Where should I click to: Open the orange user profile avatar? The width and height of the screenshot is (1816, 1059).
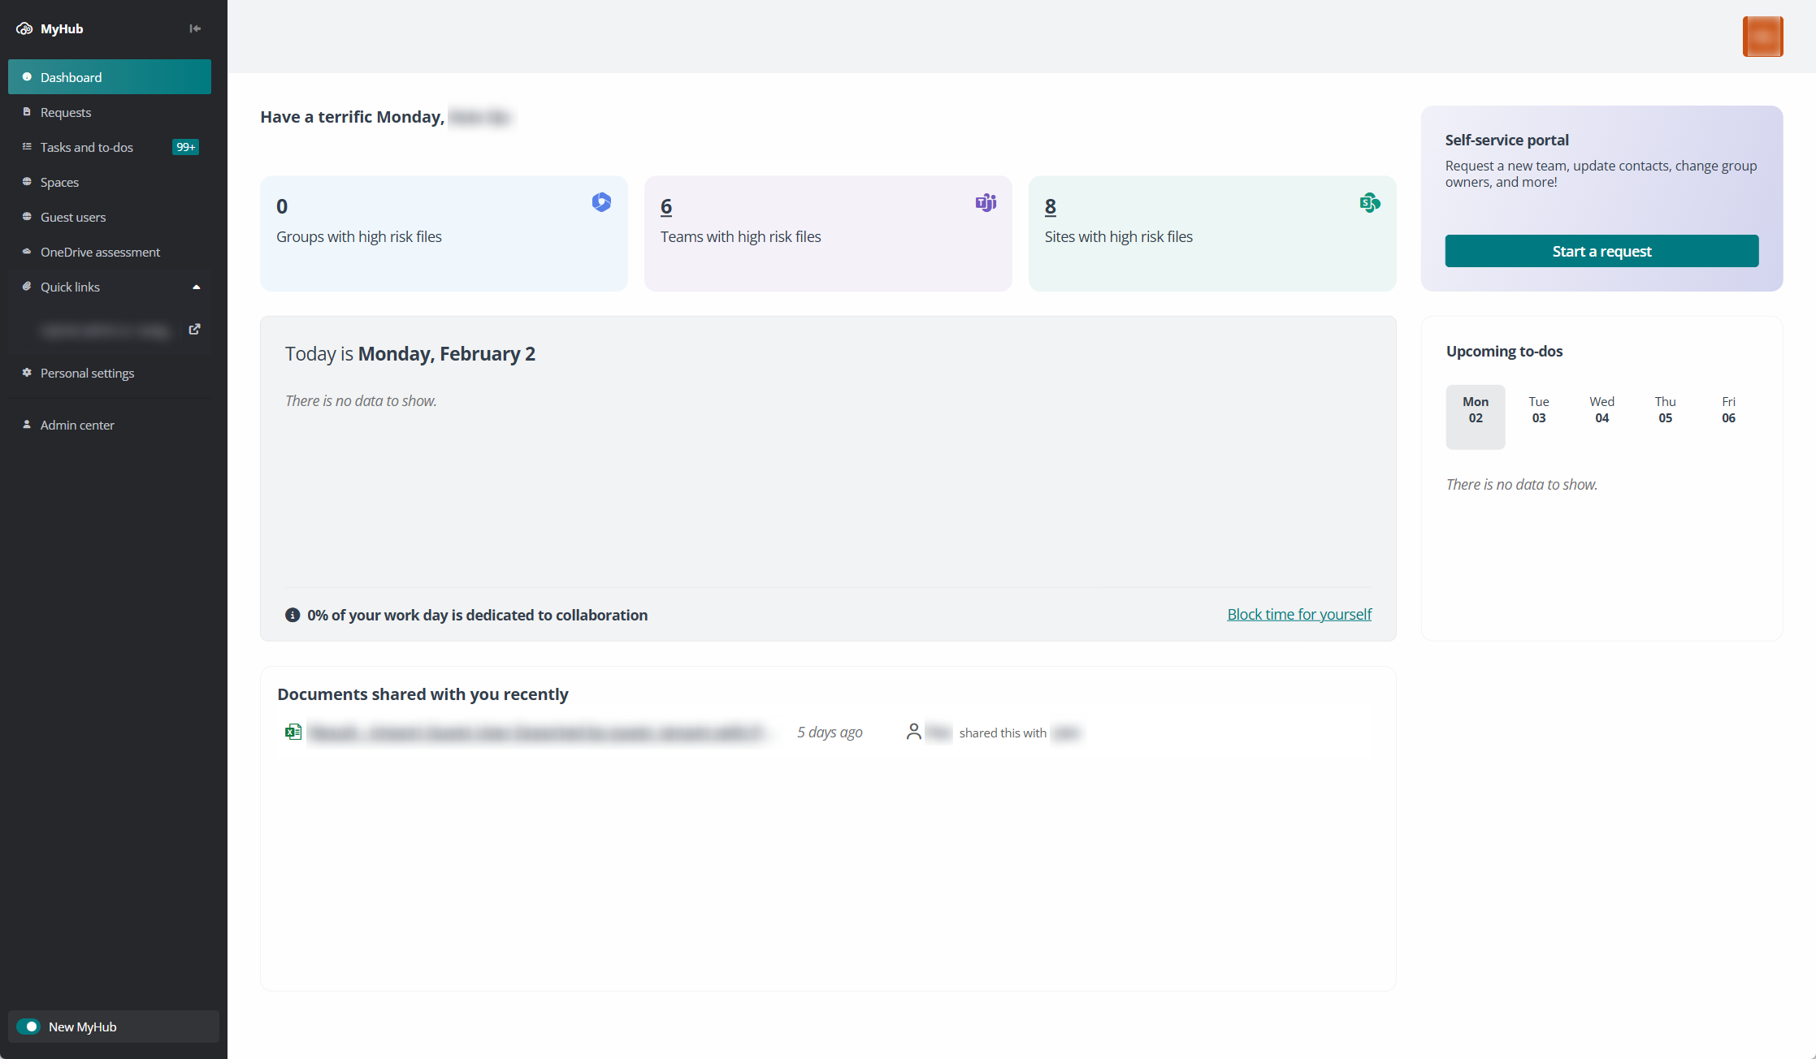coord(1762,37)
